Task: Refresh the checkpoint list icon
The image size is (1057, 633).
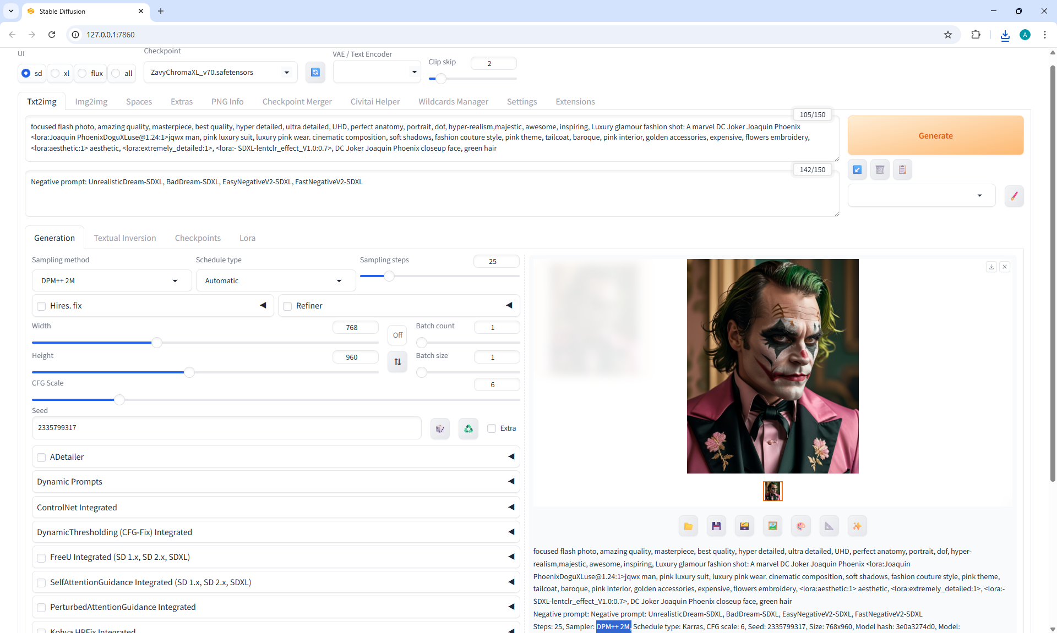Action: click(315, 72)
